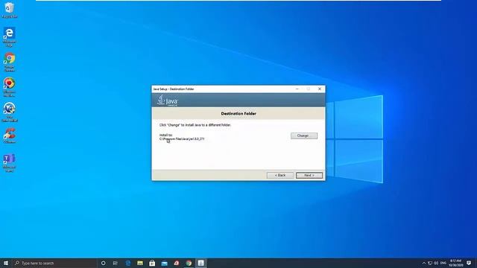Open the taskbar clock and date
The height and width of the screenshot is (268, 477).
pos(455,263)
